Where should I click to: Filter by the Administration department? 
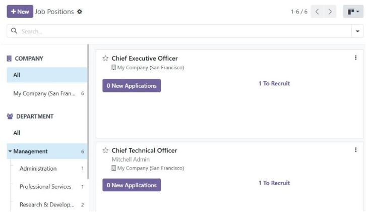click(x=38, y=169)
